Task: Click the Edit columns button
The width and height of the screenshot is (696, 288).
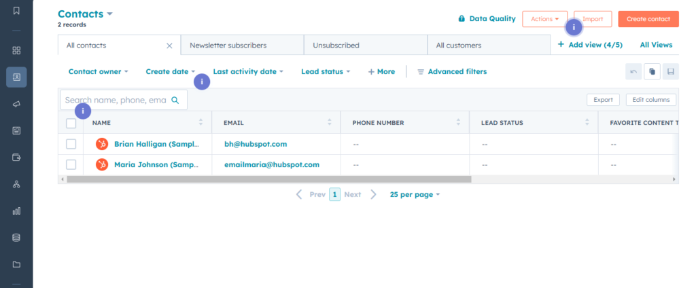Action: (650, 100)
